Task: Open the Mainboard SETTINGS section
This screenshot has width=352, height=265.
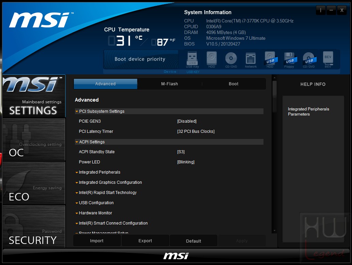Action: point(34,96)
